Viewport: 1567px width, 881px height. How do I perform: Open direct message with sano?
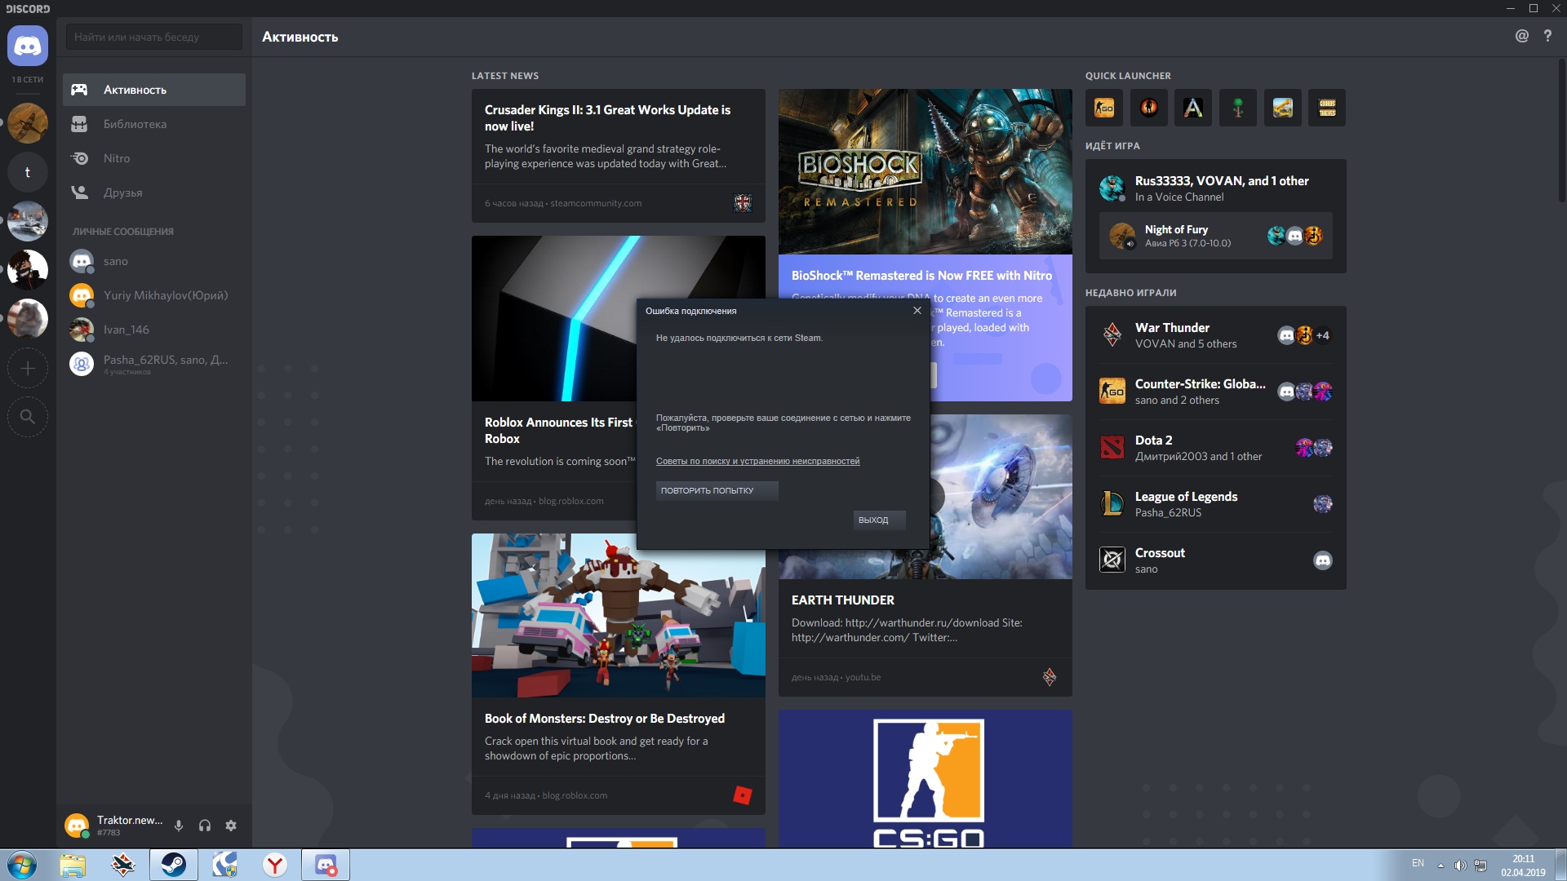tap(154, 261)
